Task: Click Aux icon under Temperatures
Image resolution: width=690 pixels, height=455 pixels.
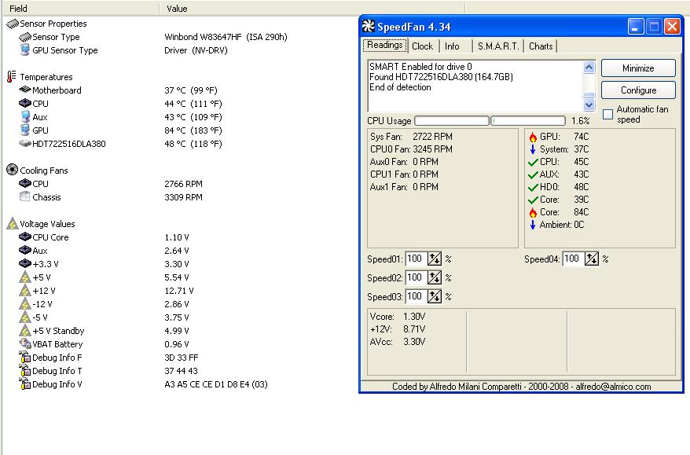Action: (25, 117)
